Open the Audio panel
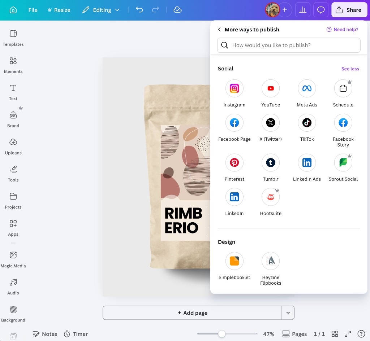Image resolution: width=370 pixels, height=341 pixels. tap(13, 285)
